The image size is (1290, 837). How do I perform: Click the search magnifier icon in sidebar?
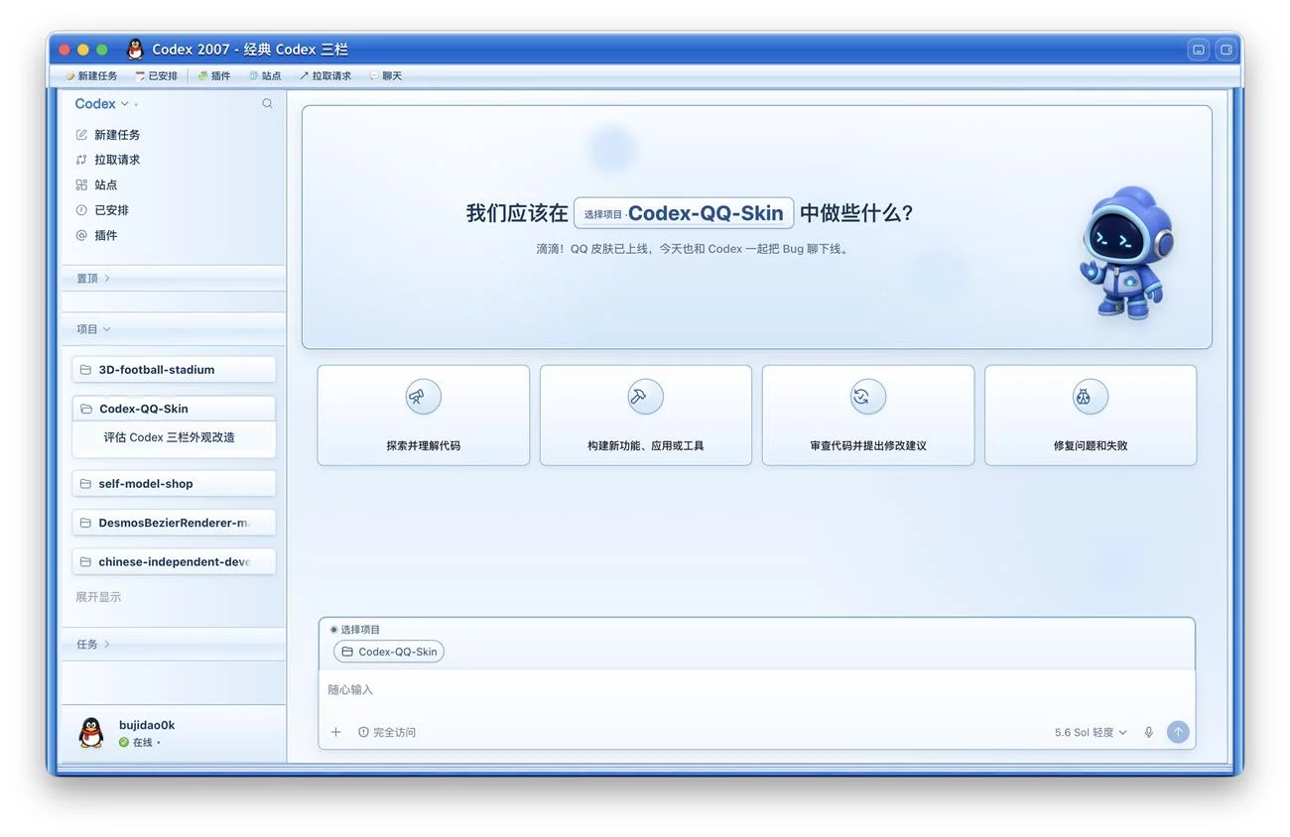[x=267, y=103]
